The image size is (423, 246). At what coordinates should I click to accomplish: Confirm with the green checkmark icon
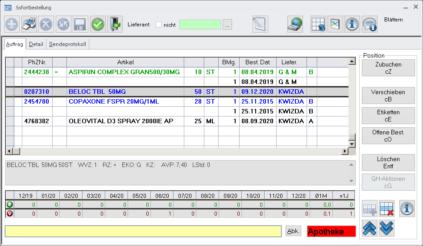click(98, 24)
